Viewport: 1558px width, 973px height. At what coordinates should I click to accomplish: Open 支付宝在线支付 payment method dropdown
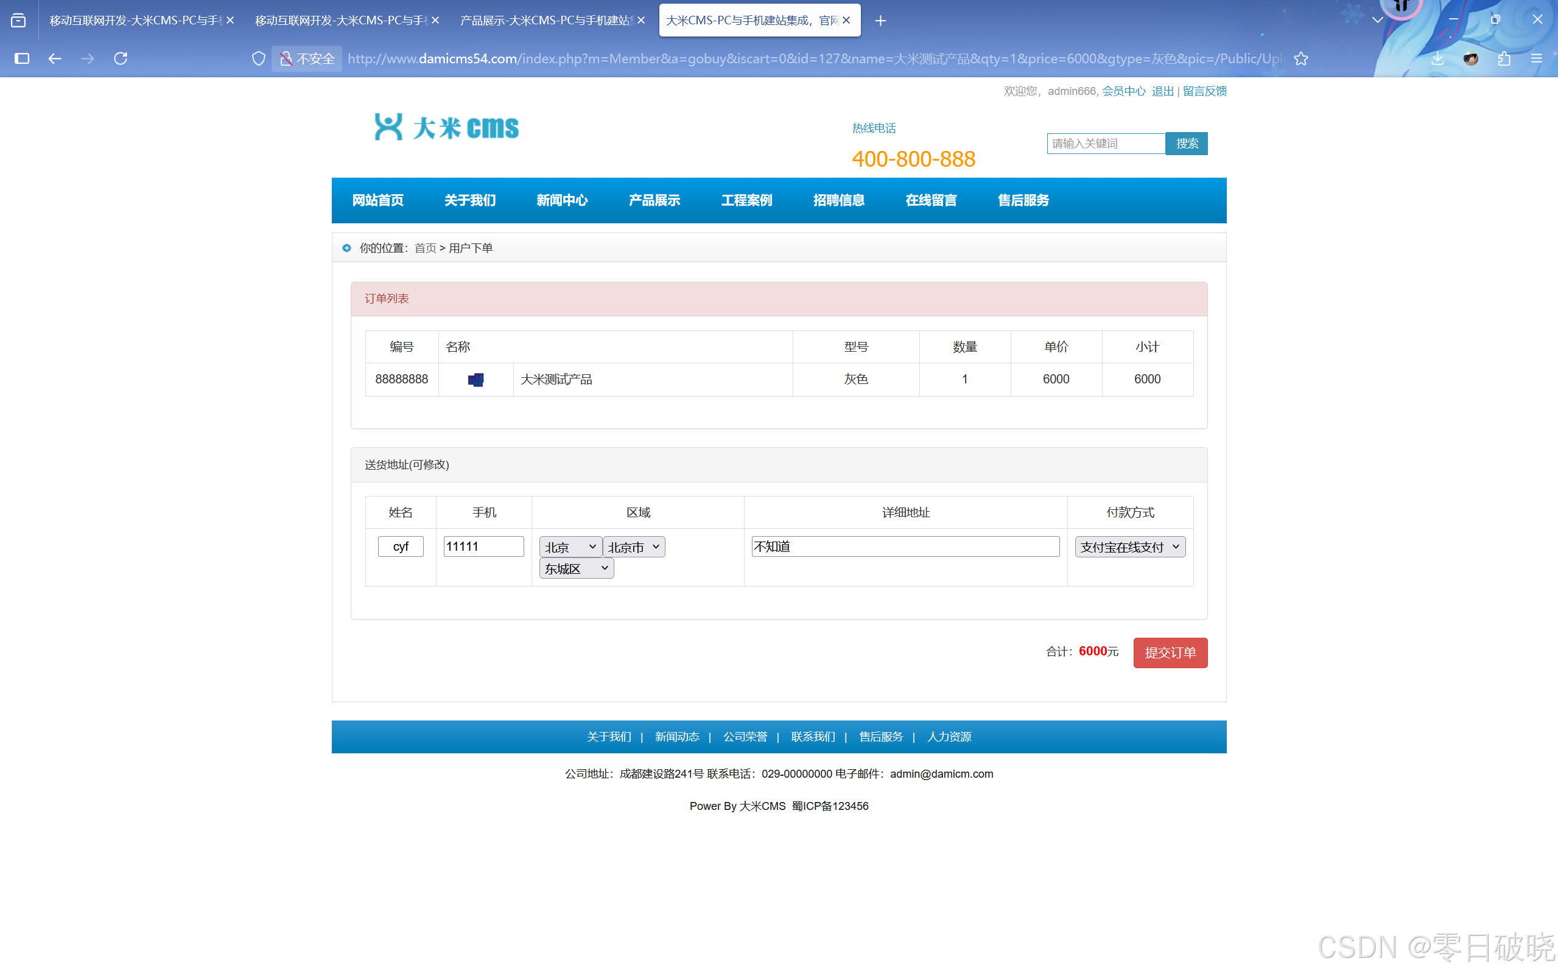[1130, 547]
